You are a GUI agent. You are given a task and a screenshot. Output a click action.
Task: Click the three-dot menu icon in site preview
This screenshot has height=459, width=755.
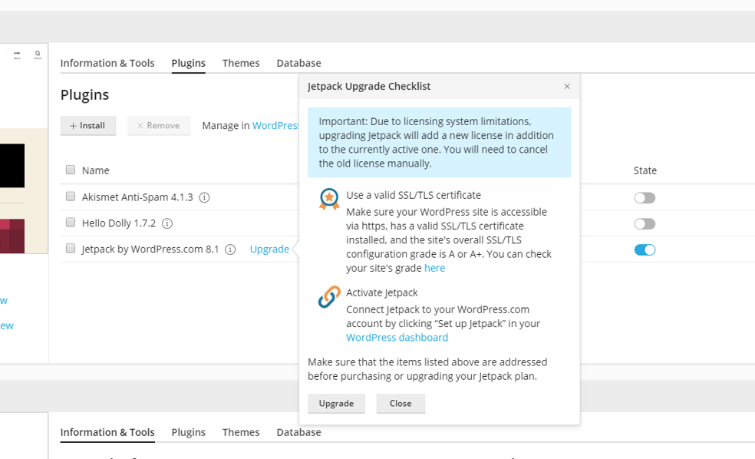point(17,54)
